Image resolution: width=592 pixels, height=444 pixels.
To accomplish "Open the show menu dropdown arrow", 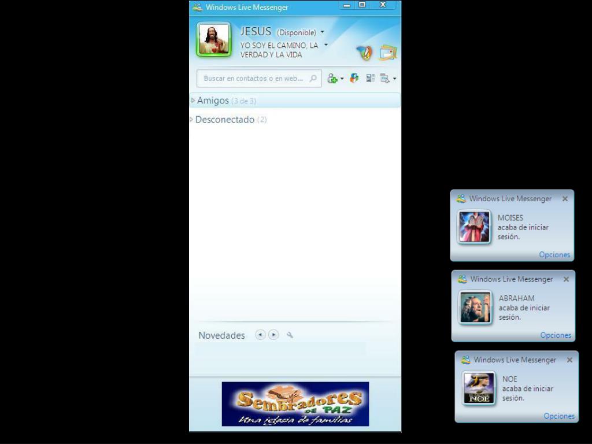I will [x=394, y=79].
